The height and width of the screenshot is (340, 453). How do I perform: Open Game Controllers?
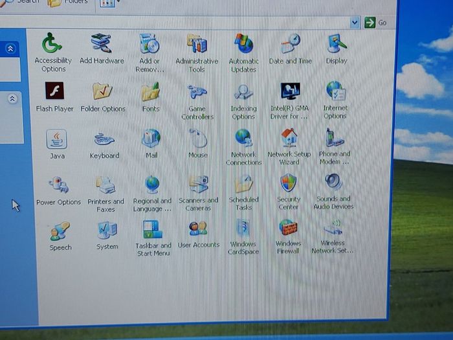[197, 101]
